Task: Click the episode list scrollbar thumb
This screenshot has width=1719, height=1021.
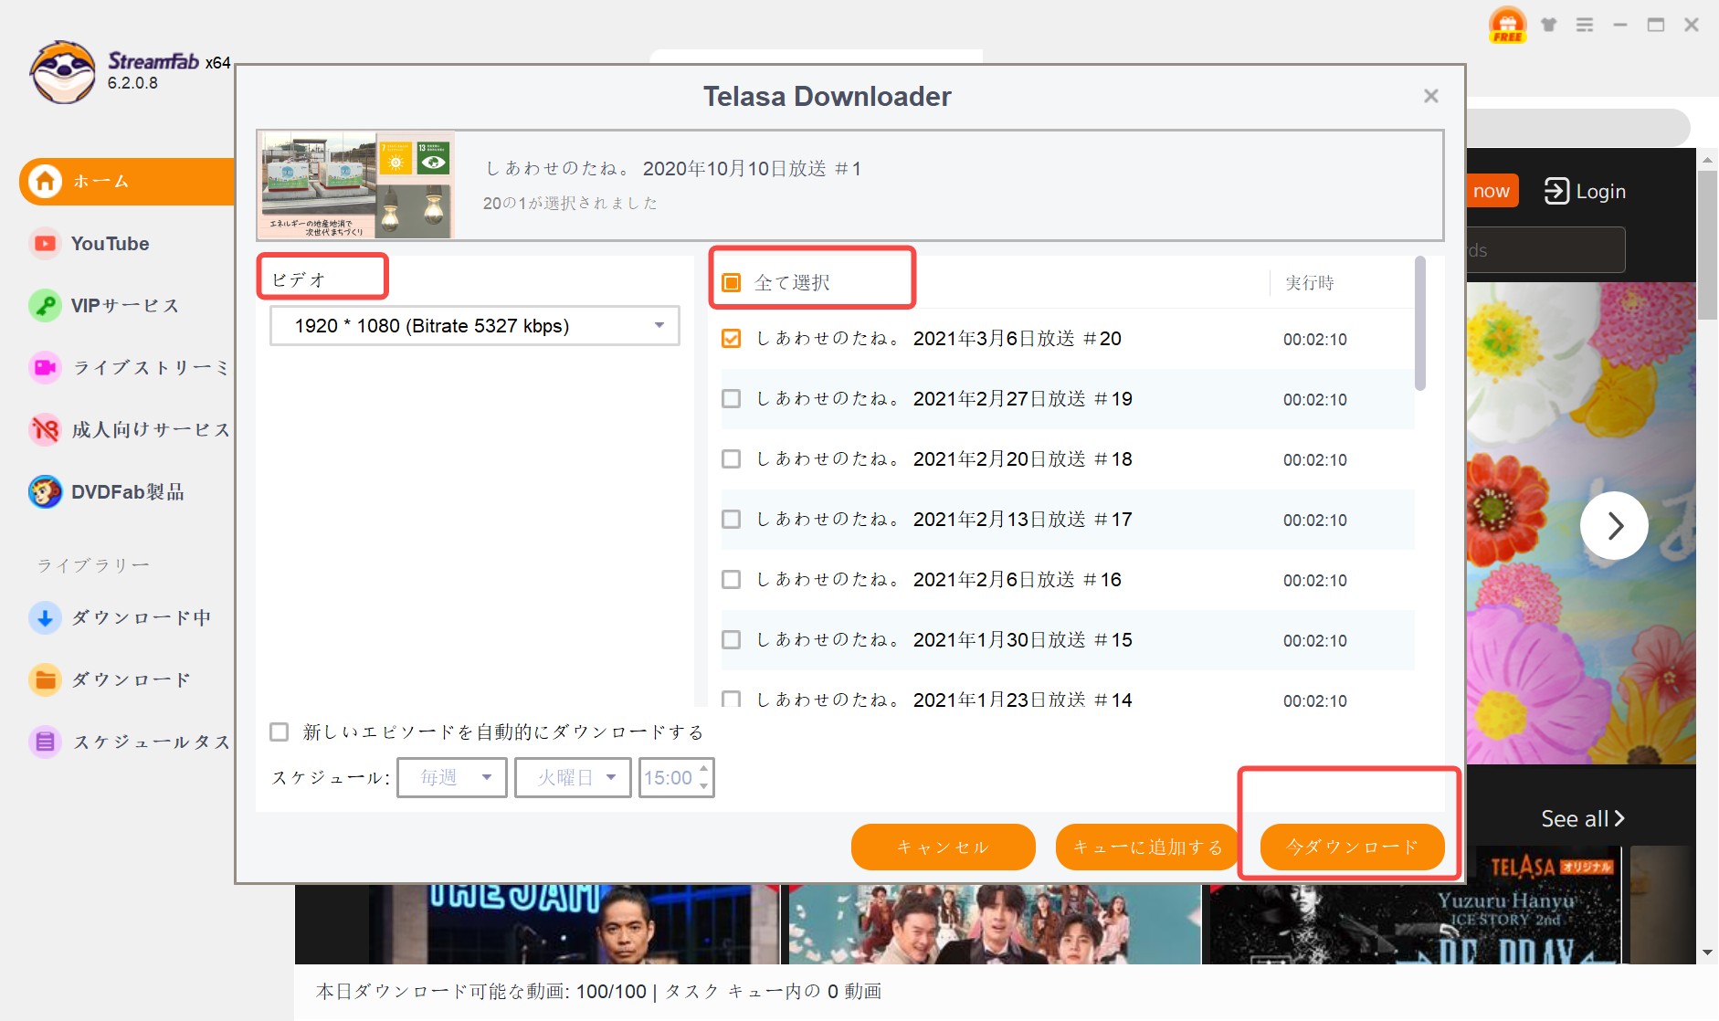Action: [x=1420, y=323]
